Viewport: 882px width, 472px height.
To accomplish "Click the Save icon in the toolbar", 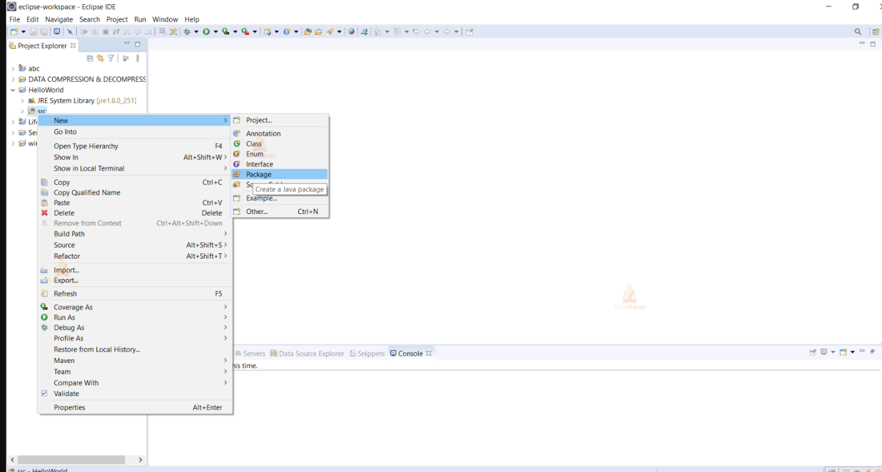I will pos(33,32).
